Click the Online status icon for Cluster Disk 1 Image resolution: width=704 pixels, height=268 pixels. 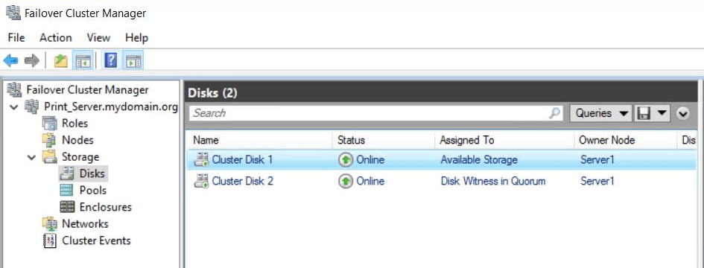346,160
